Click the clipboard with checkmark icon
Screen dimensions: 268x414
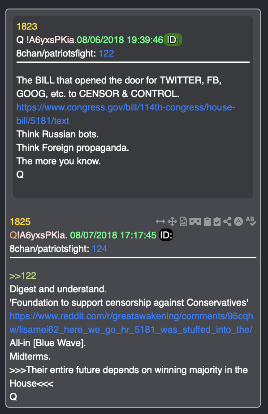pos(217,221)
